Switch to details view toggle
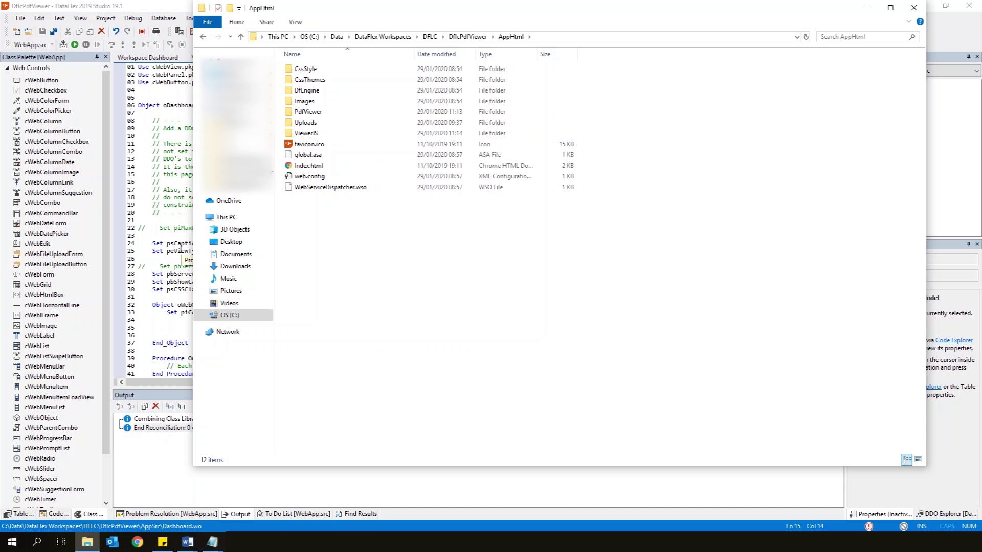The width and height of the screenshot is (982, 552). click(906, 459)
